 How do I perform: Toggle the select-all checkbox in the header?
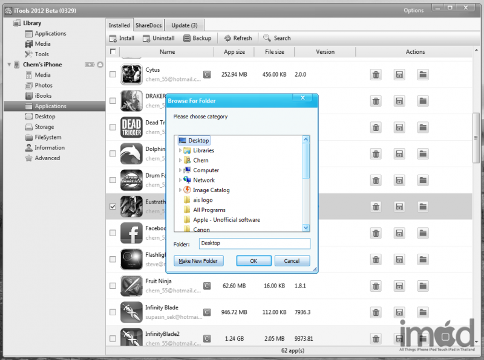113,52
